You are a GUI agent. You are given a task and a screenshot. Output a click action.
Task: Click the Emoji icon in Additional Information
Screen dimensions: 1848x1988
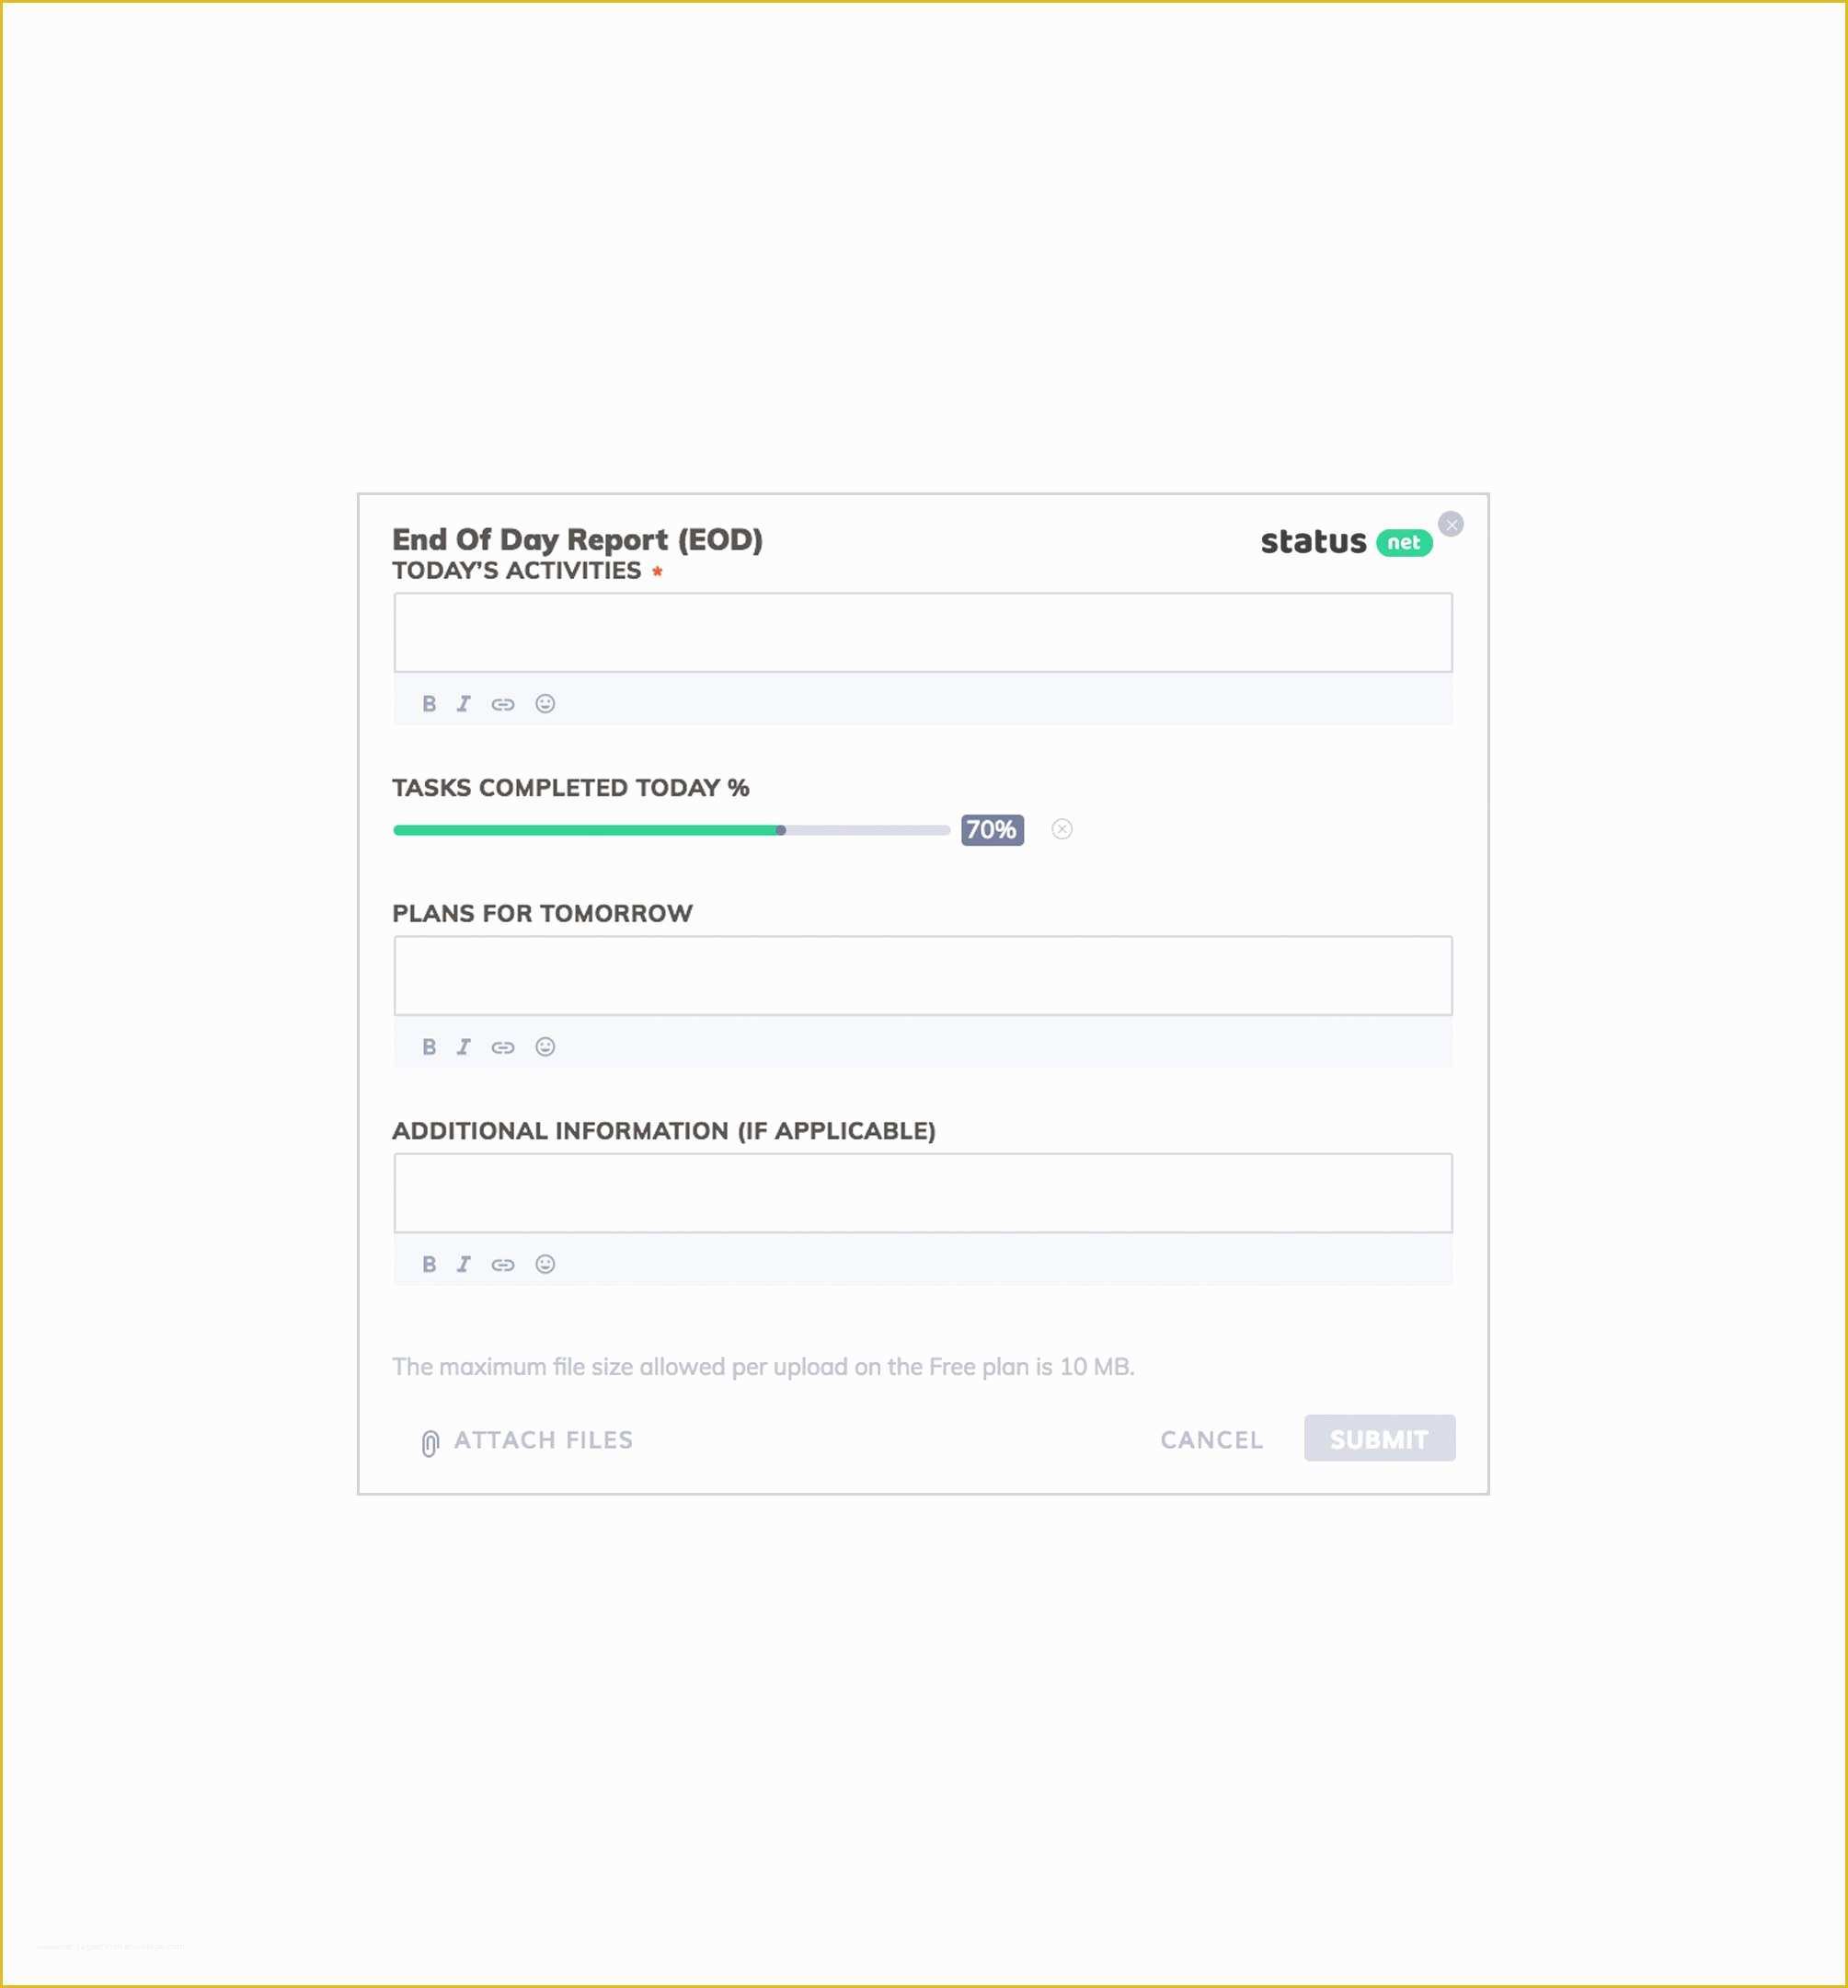click(544, 1266)
